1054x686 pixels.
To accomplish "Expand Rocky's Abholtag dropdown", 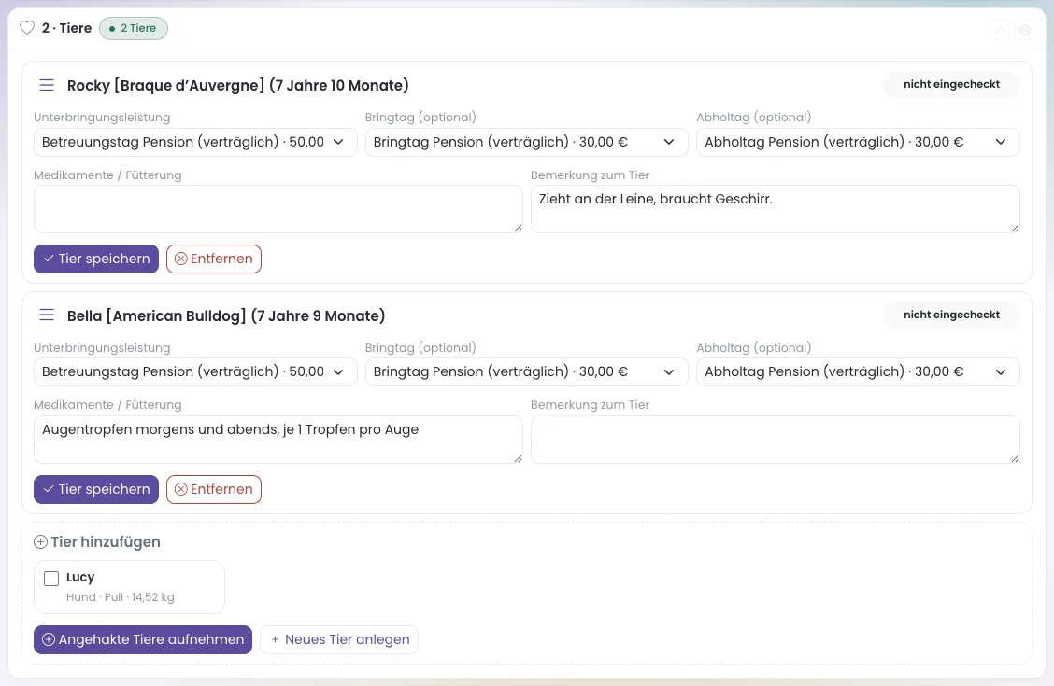I will (858, 142).
